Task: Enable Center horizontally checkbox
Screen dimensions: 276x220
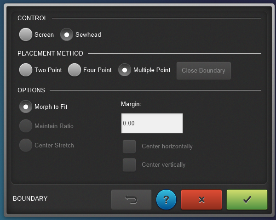Action: [129, 147]
